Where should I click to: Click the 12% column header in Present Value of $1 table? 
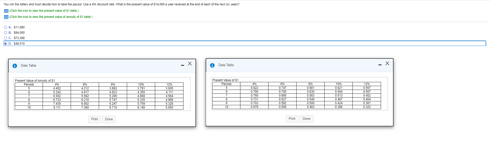point(367,84)
